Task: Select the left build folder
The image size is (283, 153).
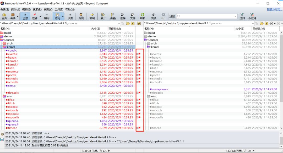Action: [x=7, y=33]
